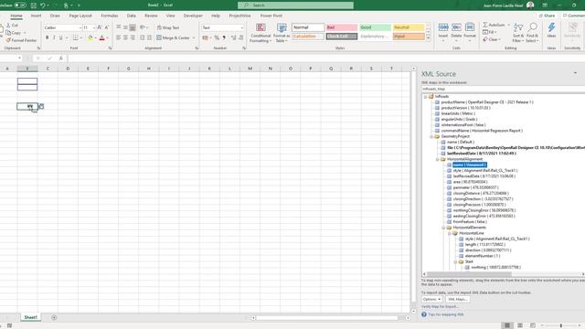
Task: Click the Format Painter tool
Action: pos(21,40)
